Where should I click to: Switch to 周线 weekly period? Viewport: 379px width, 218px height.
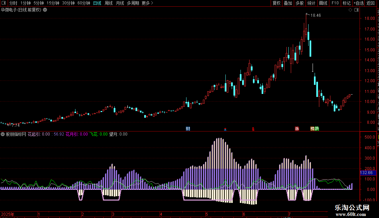(109, 3)
